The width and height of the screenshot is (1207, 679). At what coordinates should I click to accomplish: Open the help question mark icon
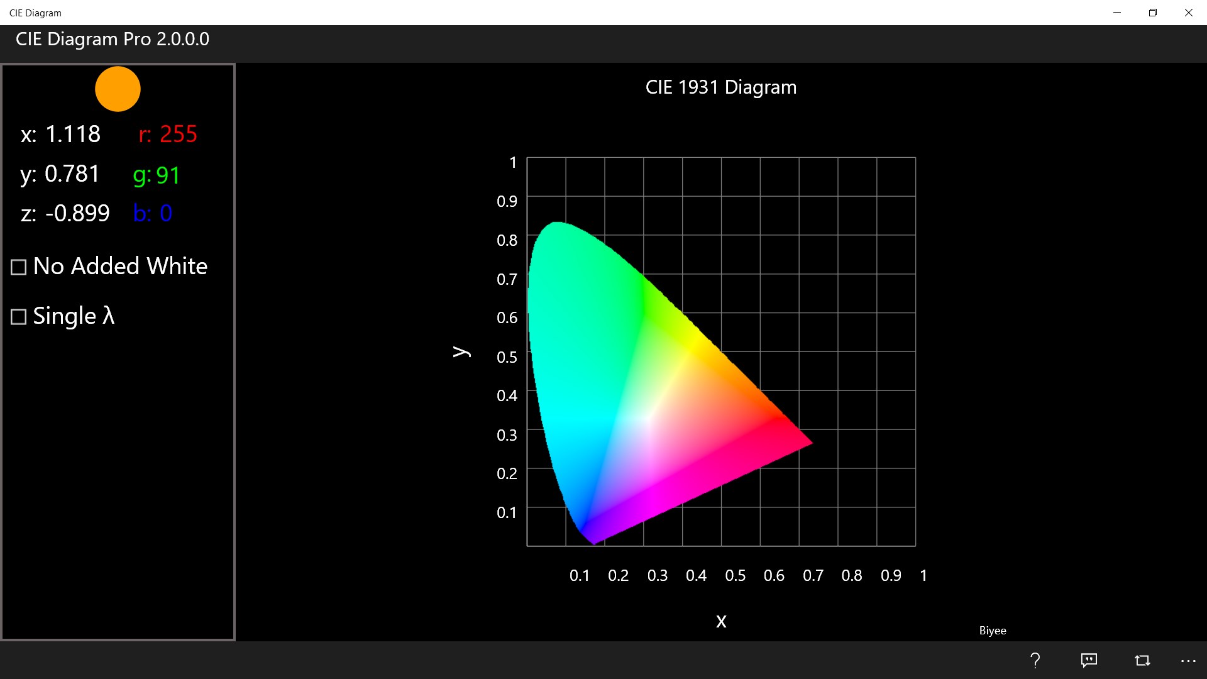click(x=1035, y=660)
